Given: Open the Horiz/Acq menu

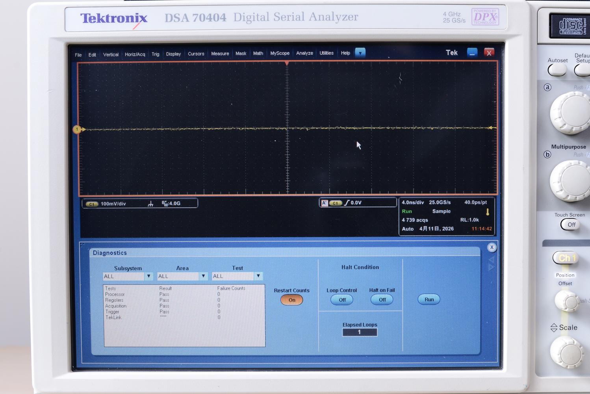Looking at the screenshot, I should [x=135, y=54].
